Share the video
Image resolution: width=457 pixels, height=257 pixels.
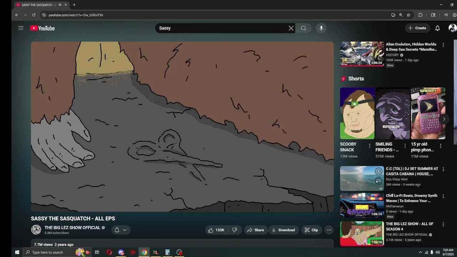tap(256, 230)
